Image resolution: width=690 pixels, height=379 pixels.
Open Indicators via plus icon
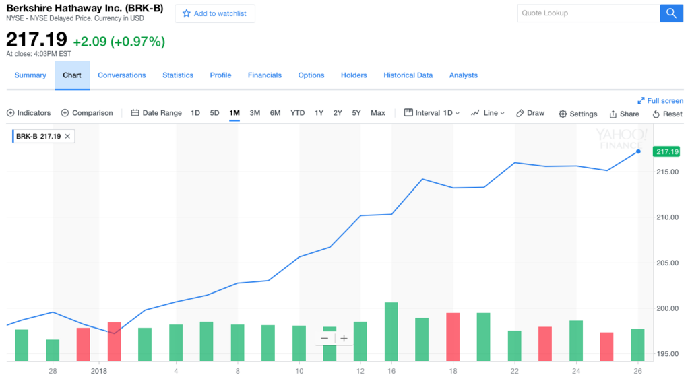pyautogui.click(x=11, y=113)
